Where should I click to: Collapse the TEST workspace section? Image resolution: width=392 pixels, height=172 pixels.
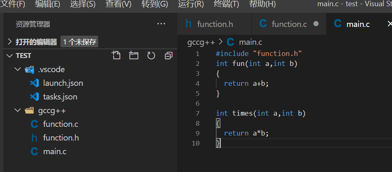(10, 56)
